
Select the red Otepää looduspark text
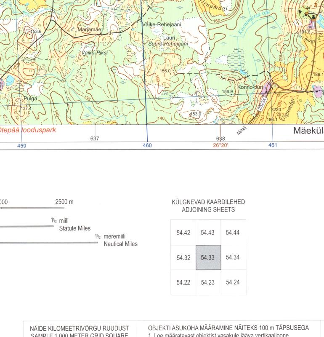(27, 130)
